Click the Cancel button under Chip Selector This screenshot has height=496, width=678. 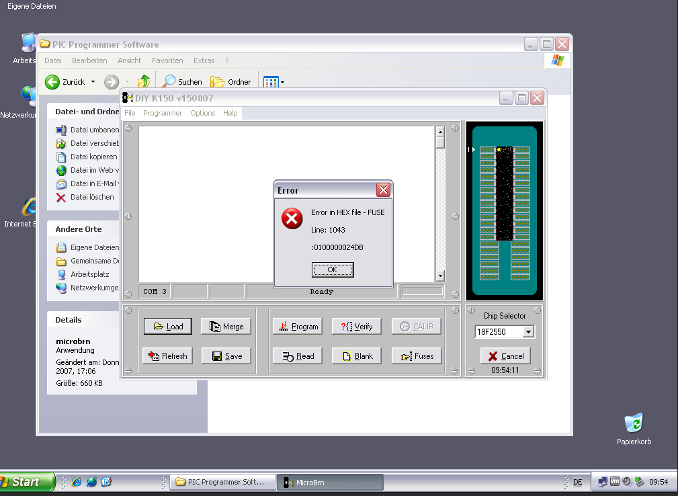tap(505, 356)
